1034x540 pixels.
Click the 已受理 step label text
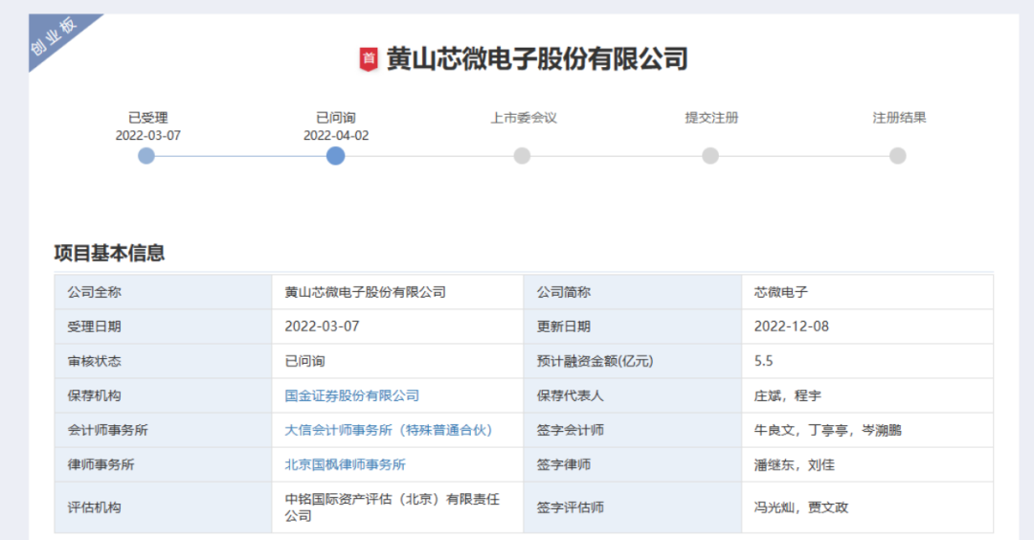[x=147, y=118]
